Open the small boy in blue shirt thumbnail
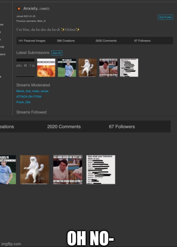Screen dimensions: 177x247 [x=67, y=68]
